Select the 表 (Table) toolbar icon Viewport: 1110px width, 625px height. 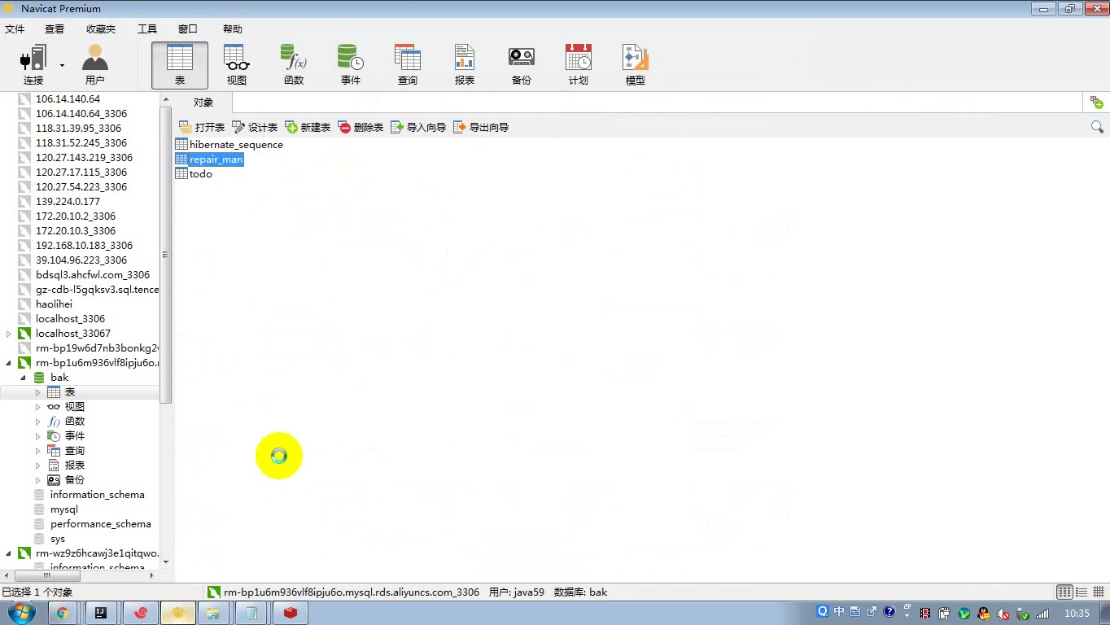pos(180,65)
